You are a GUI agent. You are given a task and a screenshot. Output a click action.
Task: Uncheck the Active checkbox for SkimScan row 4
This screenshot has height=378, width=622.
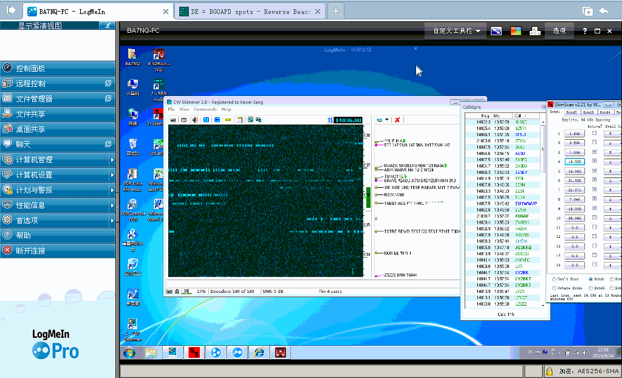(x=594, y=161)
